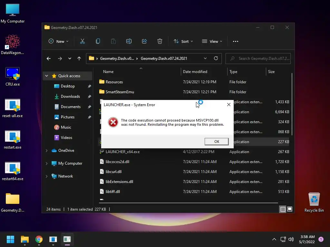Open the notification badge on taskbar
The height and width of the screenshot is (247, 330).
pos(321,239)
